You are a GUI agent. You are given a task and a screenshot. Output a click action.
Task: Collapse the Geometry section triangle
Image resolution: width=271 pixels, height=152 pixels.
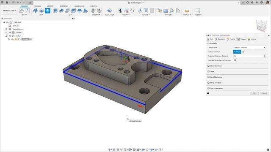(208, 43)
